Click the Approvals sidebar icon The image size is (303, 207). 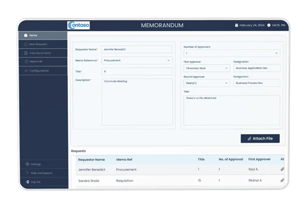click(26, 61)
